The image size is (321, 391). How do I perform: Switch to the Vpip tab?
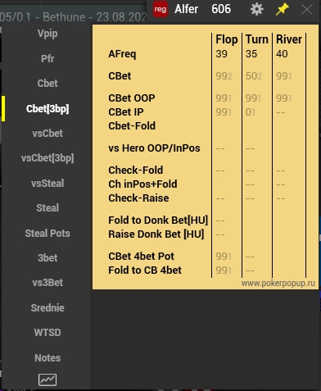(x=47, y=34)
